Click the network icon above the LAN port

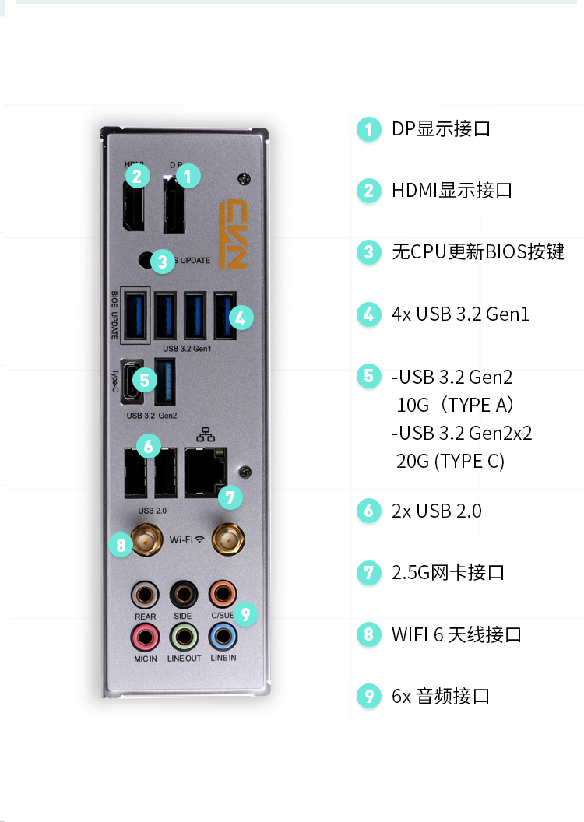[206, 434]
